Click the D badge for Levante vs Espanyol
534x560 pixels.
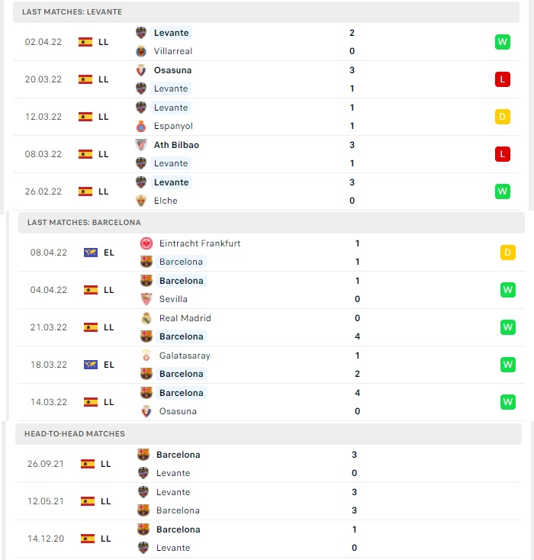click(503, 117)
